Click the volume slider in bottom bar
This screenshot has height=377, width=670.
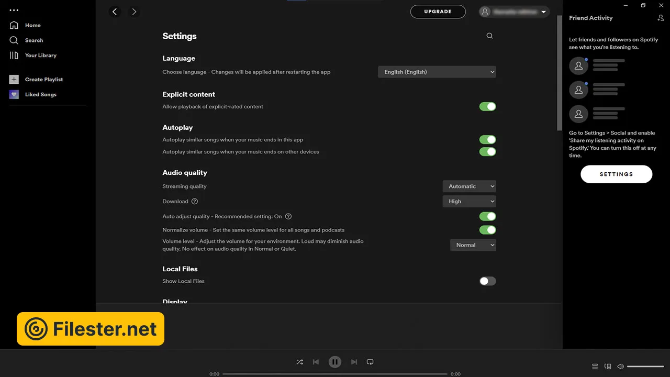tap(645, 367)
